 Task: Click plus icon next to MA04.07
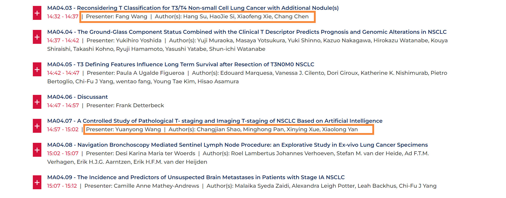point(37,126)
